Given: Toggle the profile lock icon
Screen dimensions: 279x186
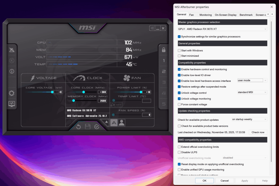Looking at the screenshot, I should coord(164,50).
